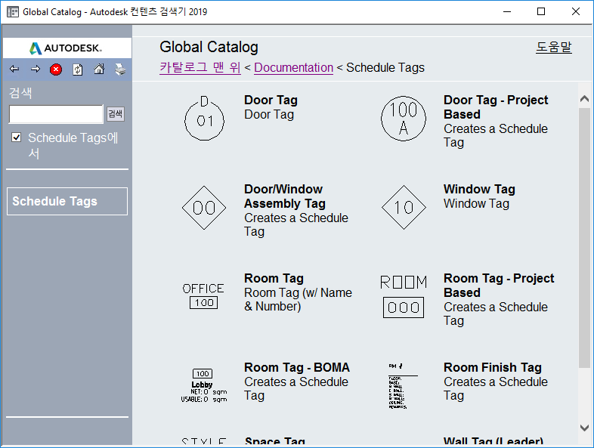
Task: Go forward with the right arrow icon
Action: coord(36,69)
